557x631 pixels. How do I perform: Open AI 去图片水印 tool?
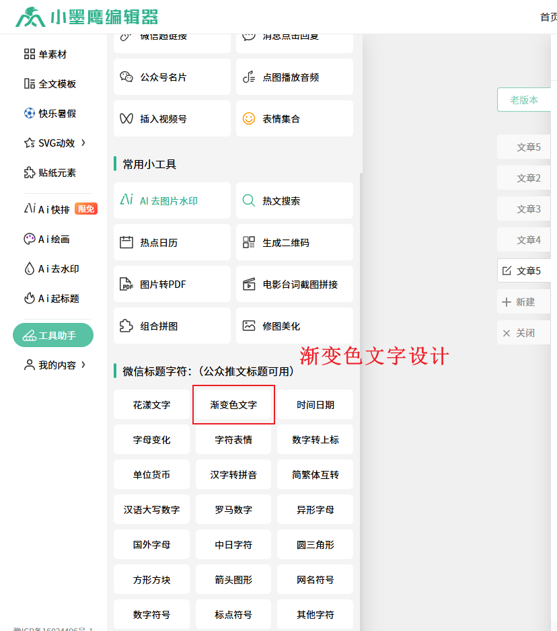pyautogui.click(x=172, y=200)
